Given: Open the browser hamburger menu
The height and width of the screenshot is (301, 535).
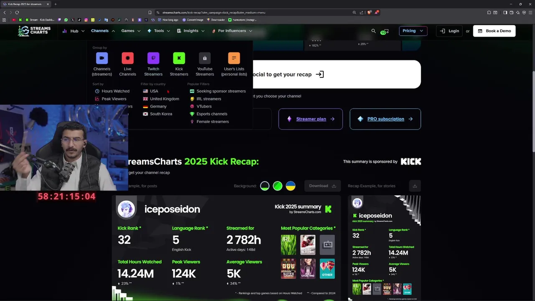Looking at the screenshot, I should pos(530,13).
